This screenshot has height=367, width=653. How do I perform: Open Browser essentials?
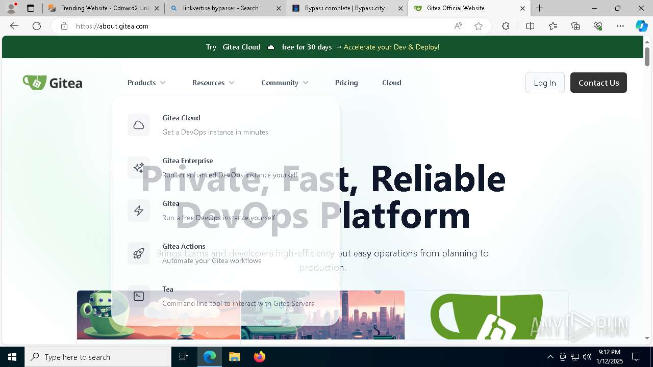click(x=598, y=26)
